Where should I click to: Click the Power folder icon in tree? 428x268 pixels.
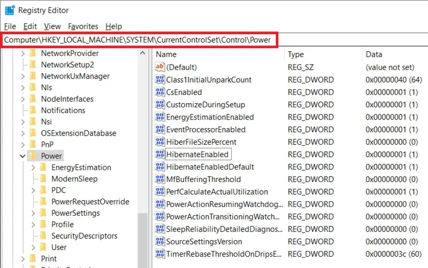tap(33, 156)
